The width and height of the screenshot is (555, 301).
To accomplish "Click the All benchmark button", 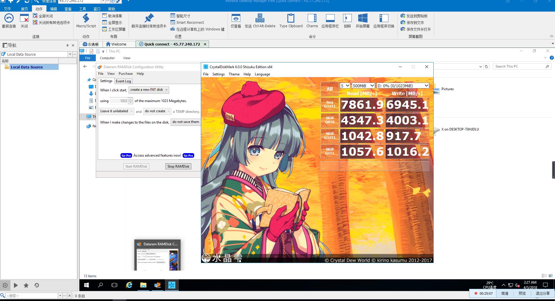I will (329, 89).
